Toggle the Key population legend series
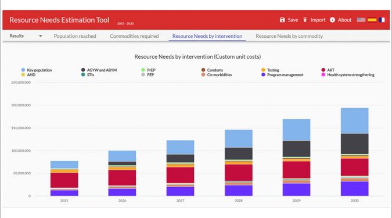Viewport: 392px width, 218px height. click(x=37, y=70)
